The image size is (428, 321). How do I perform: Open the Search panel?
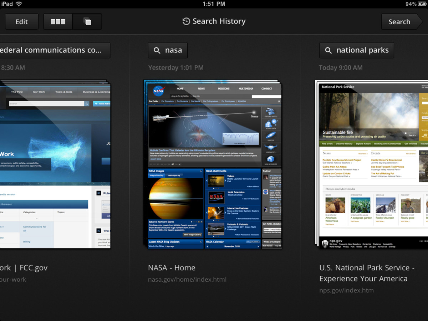(399, 21)
